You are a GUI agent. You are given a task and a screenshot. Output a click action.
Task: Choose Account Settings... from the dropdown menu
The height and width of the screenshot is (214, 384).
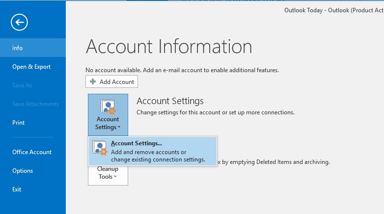pos(153,151)
